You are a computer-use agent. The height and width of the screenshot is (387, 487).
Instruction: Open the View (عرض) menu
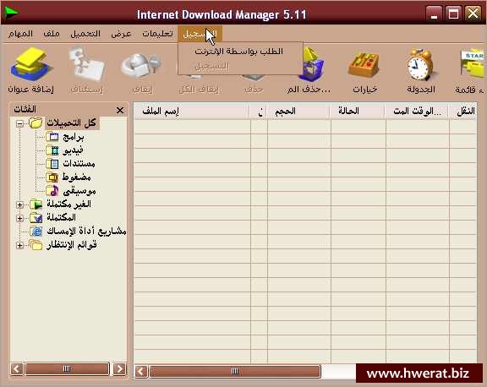click(122, 34)
